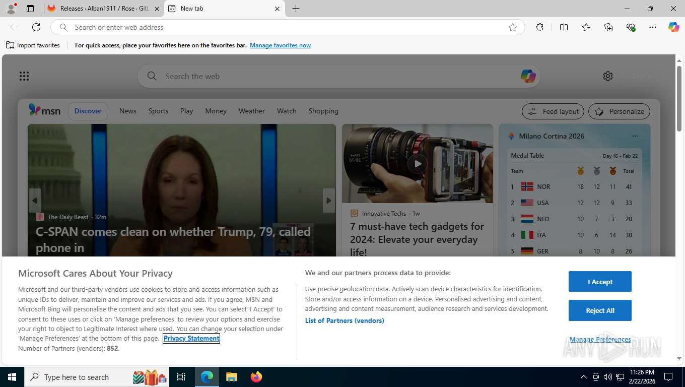Click the Personalize button

click(x=620, y=111)
